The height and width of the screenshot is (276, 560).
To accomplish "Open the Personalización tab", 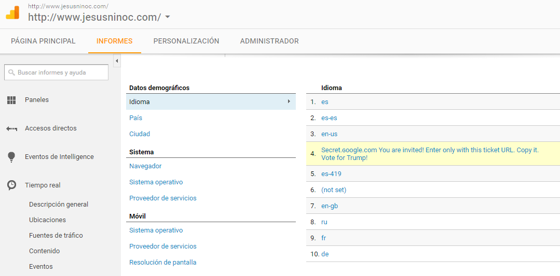I will (186, 41).
